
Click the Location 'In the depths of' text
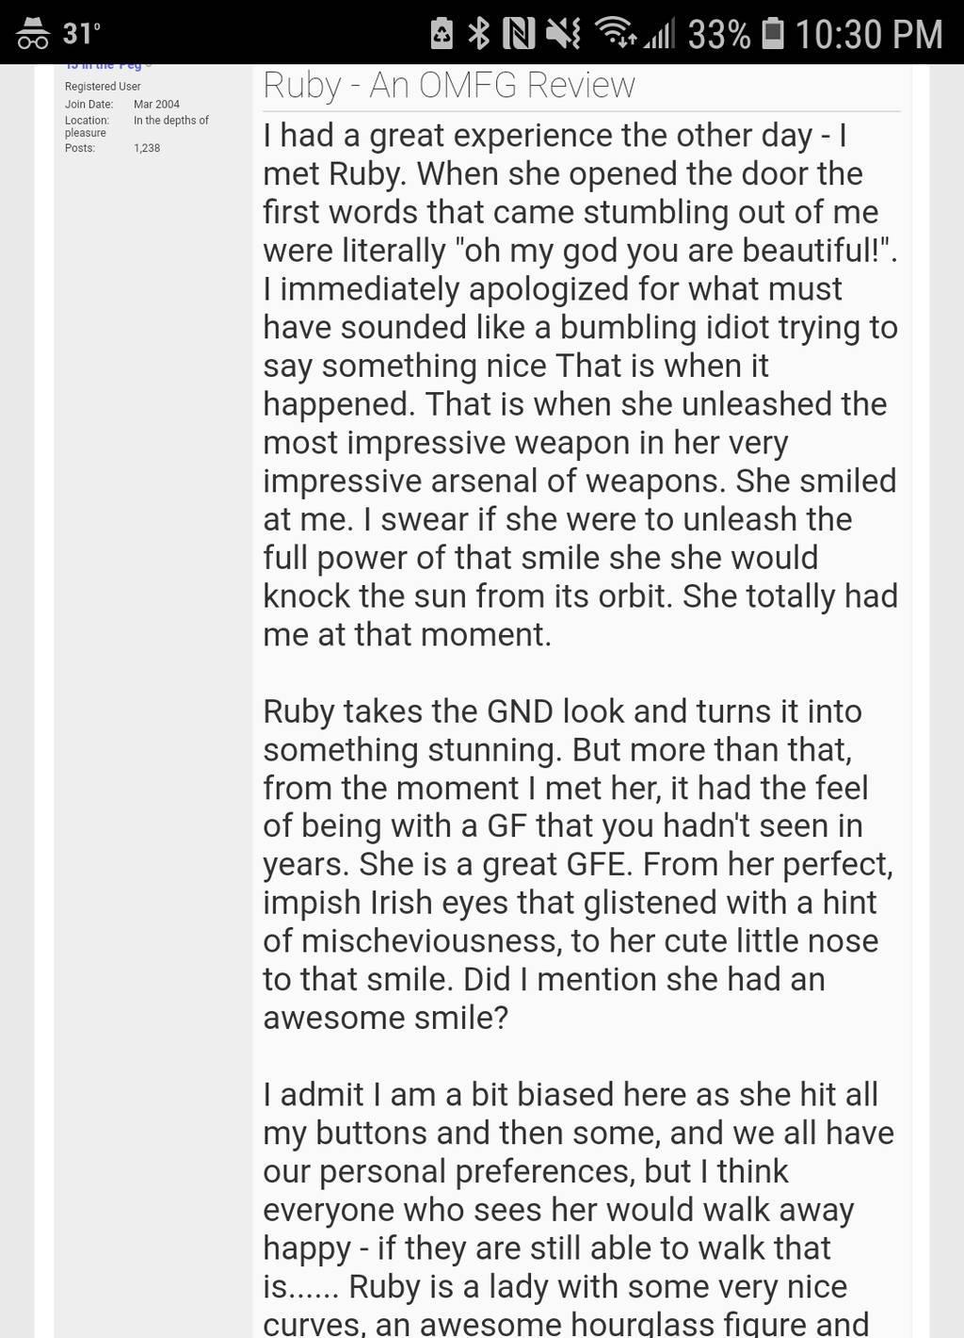point(171,121)
